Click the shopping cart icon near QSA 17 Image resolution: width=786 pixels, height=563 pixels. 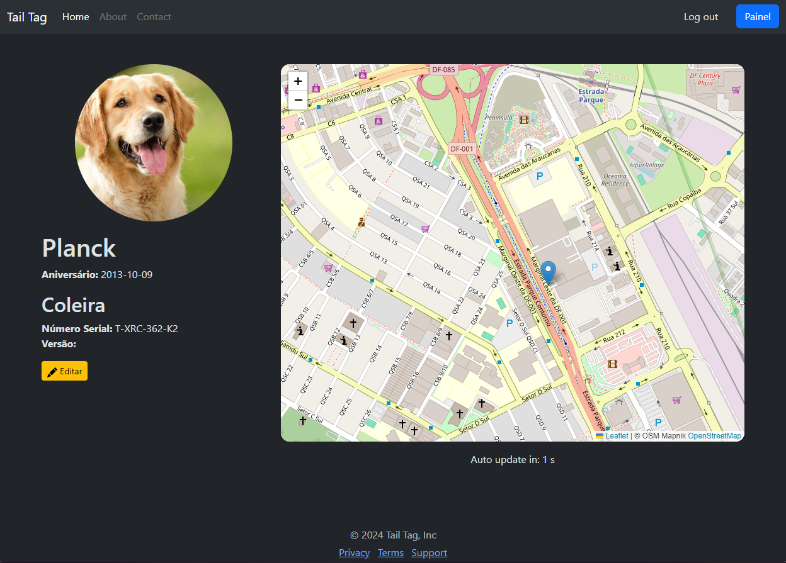425,229
